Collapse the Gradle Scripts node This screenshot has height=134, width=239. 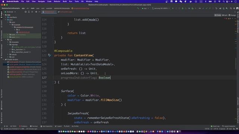pyautogui.click(x=3, y=60)
